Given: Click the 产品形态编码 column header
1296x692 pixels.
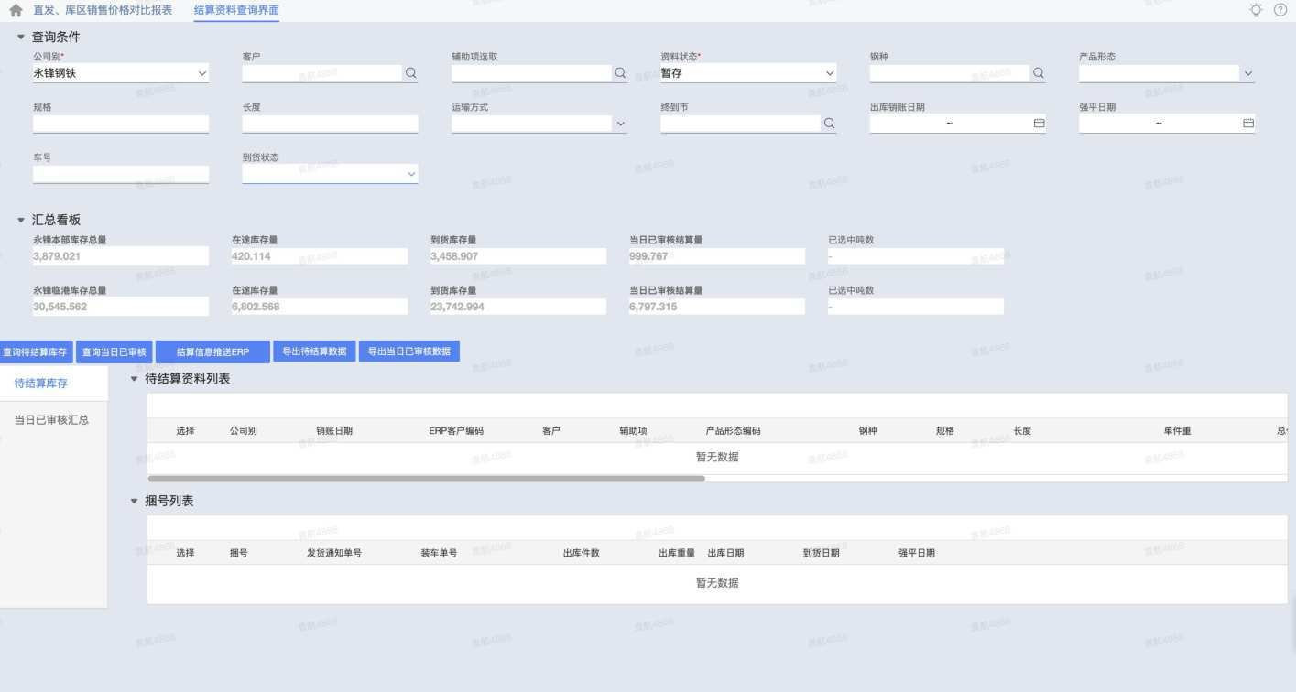Looking at the screenshot, I should tap(733, 430).
